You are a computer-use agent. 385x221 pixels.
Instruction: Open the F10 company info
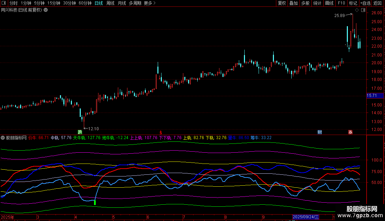(x=341, y=3)
